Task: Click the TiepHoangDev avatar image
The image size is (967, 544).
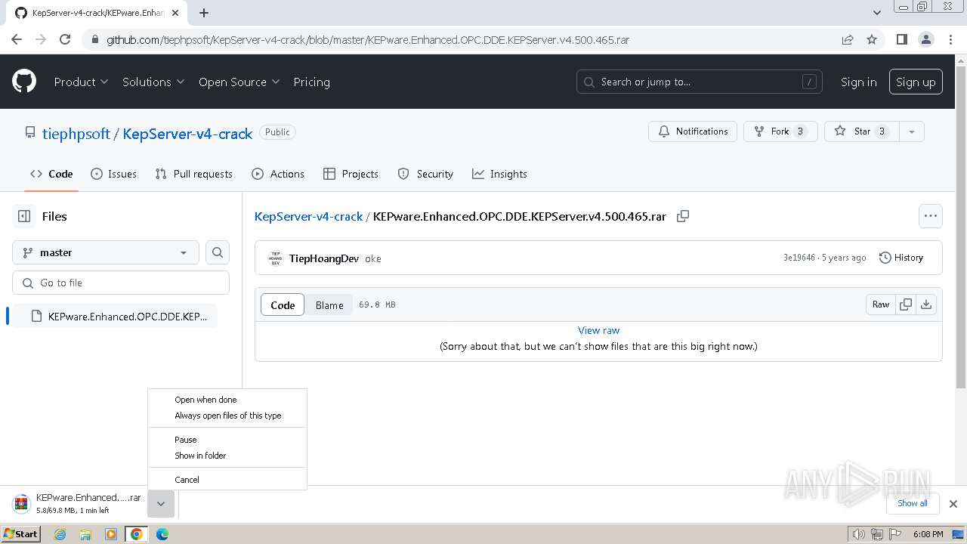Action: 276,258
